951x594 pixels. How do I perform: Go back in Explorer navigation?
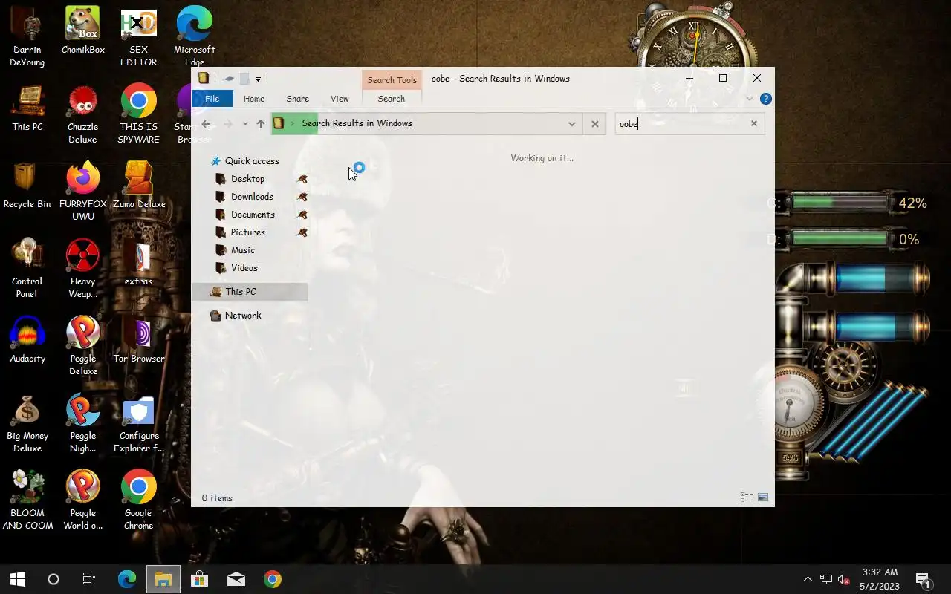[x=207, y=124]
